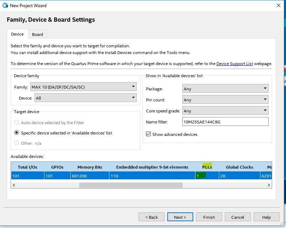The width and height of the screenshot is (286, 228).
Task: Go back with the Back button
Action: [151, 217]
